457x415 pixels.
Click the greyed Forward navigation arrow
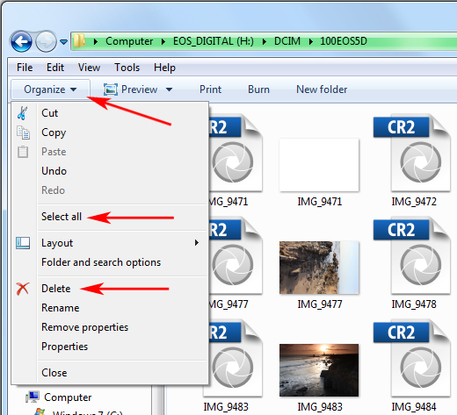point(46,41)
